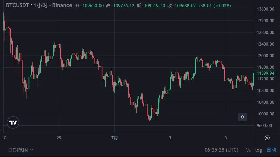Toggle the log scale mode

[259, 150]
